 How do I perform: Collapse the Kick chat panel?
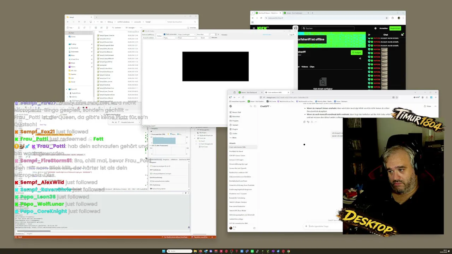pyautogui.click(x=369, y=35)
